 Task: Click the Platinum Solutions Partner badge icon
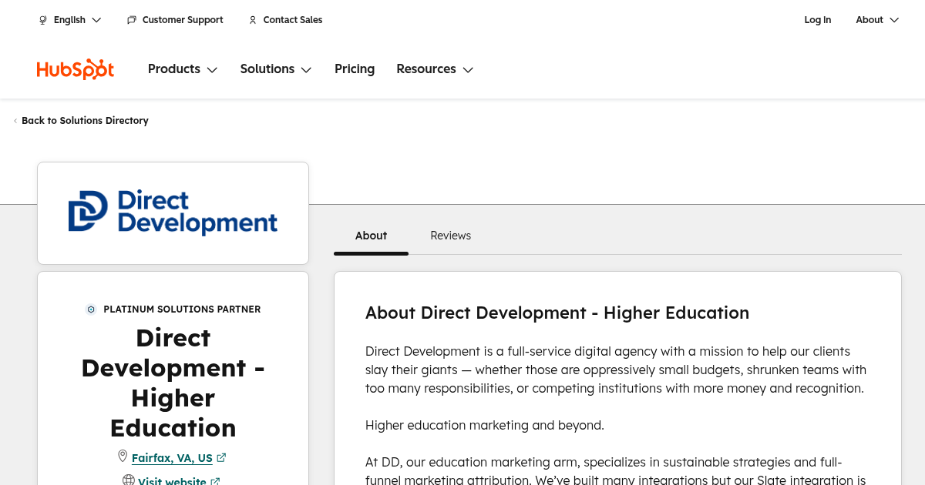tap(91, 309)
